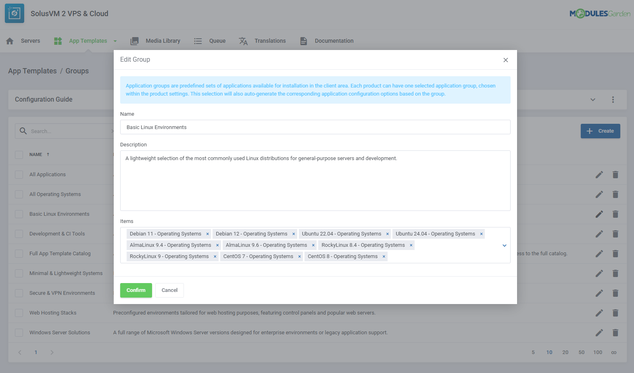The image size is (634, 373).
Task: Click the Servers home icon
Action: [x=10, y=41]
